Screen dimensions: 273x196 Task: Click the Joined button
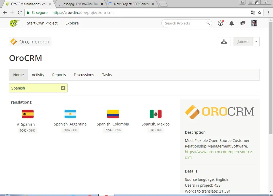pos(243,41)
